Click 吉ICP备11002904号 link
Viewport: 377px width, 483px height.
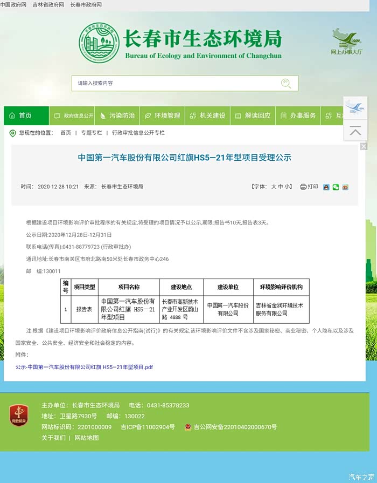coord(148,427)
